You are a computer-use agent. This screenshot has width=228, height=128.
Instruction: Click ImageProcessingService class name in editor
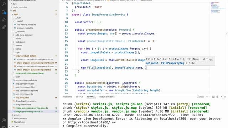pyautogui.click(x=108, y=15)
